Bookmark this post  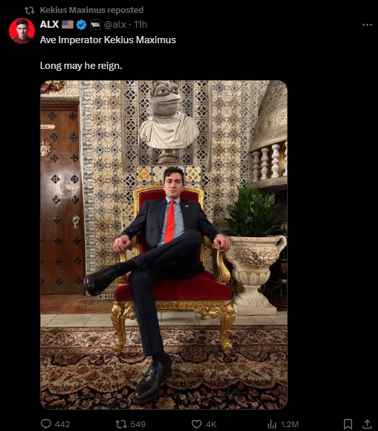348,424
